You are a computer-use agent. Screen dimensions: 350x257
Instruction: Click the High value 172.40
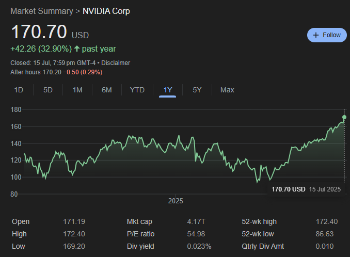tap(74, 234)
